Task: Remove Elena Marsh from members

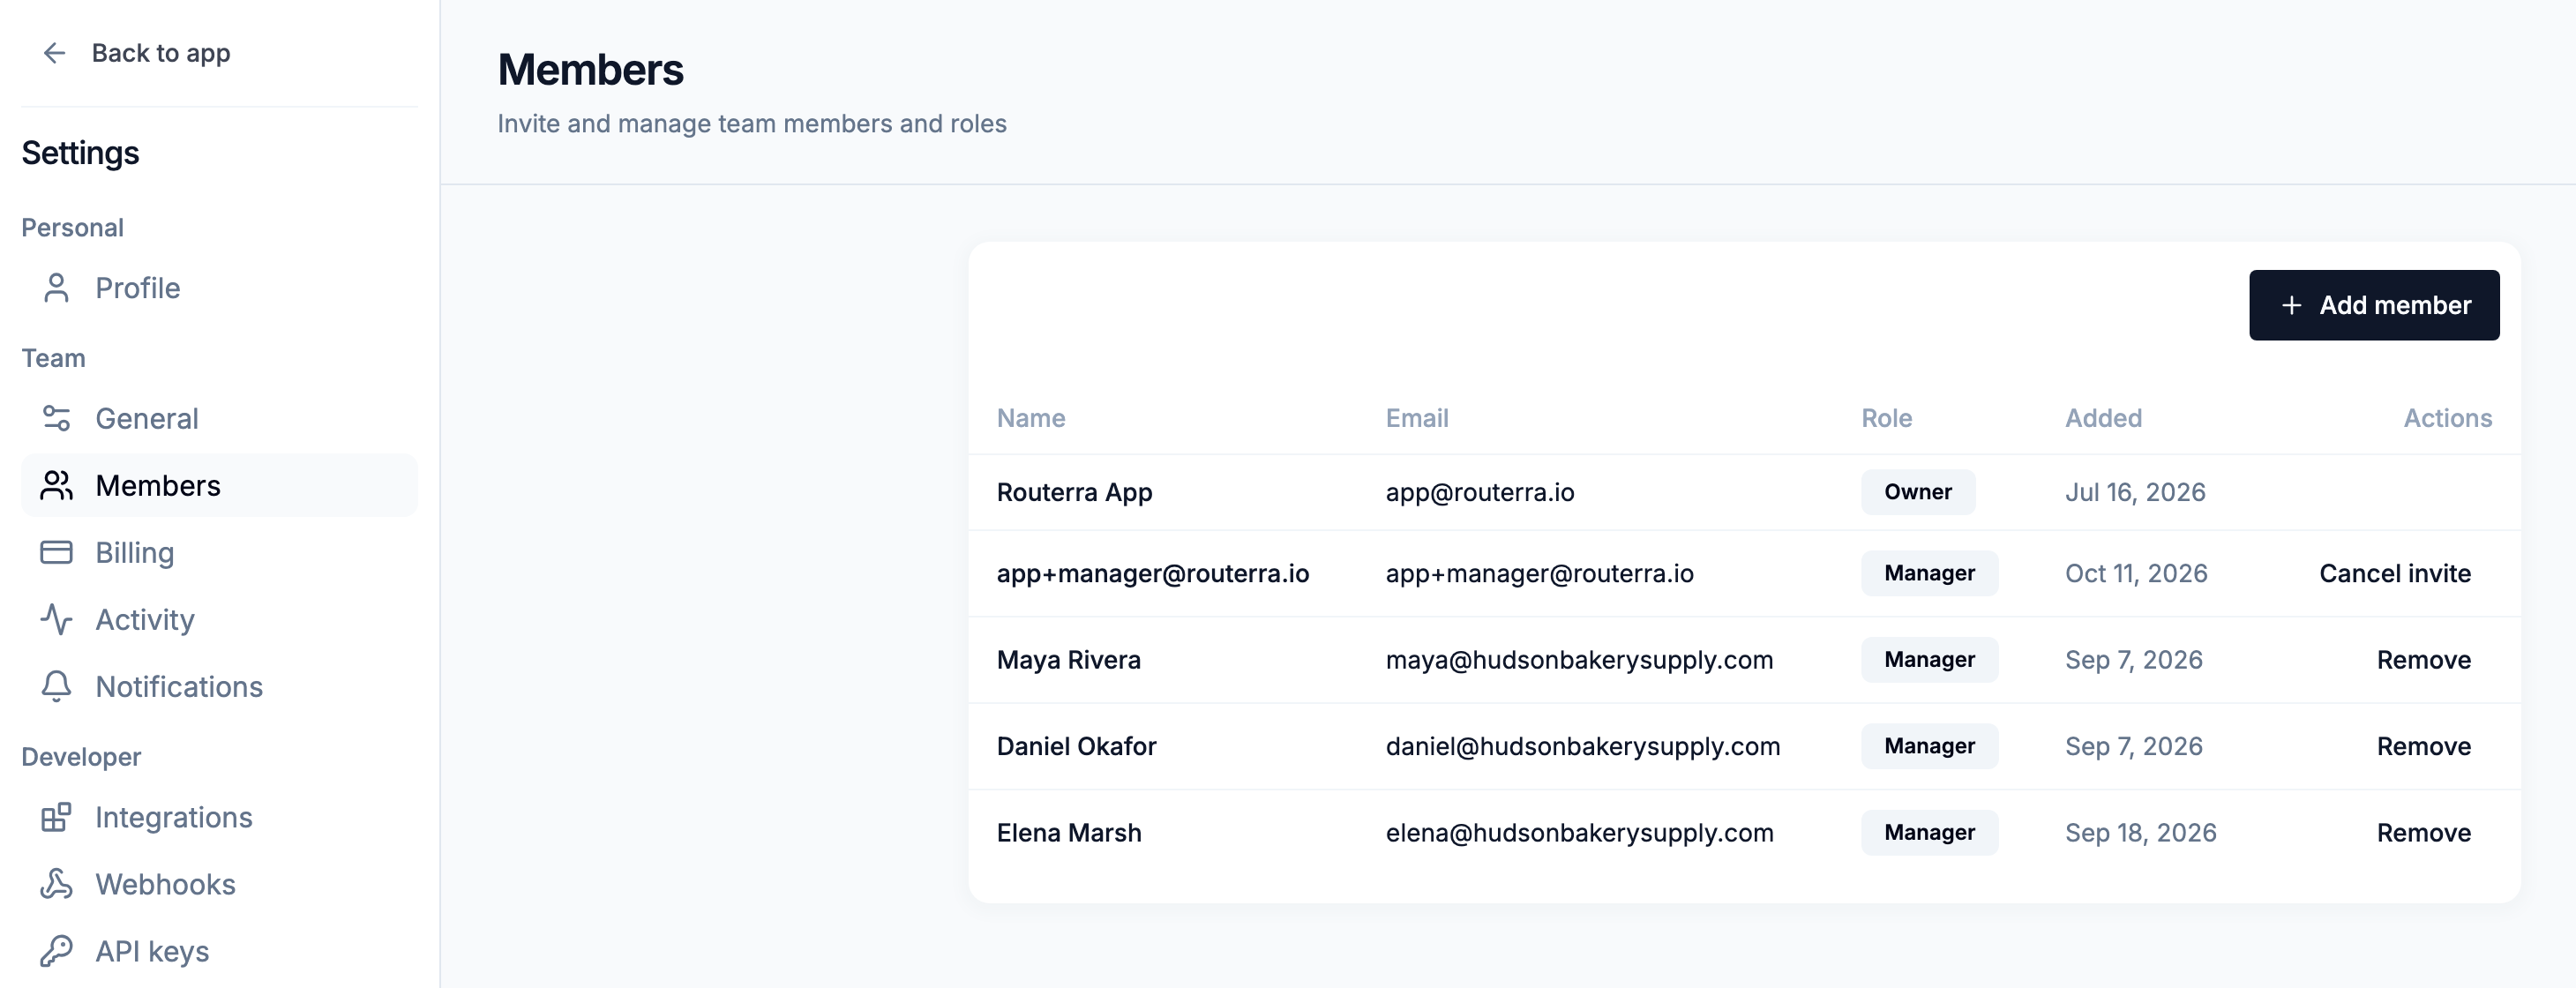Action: (x=2424, y=833)
